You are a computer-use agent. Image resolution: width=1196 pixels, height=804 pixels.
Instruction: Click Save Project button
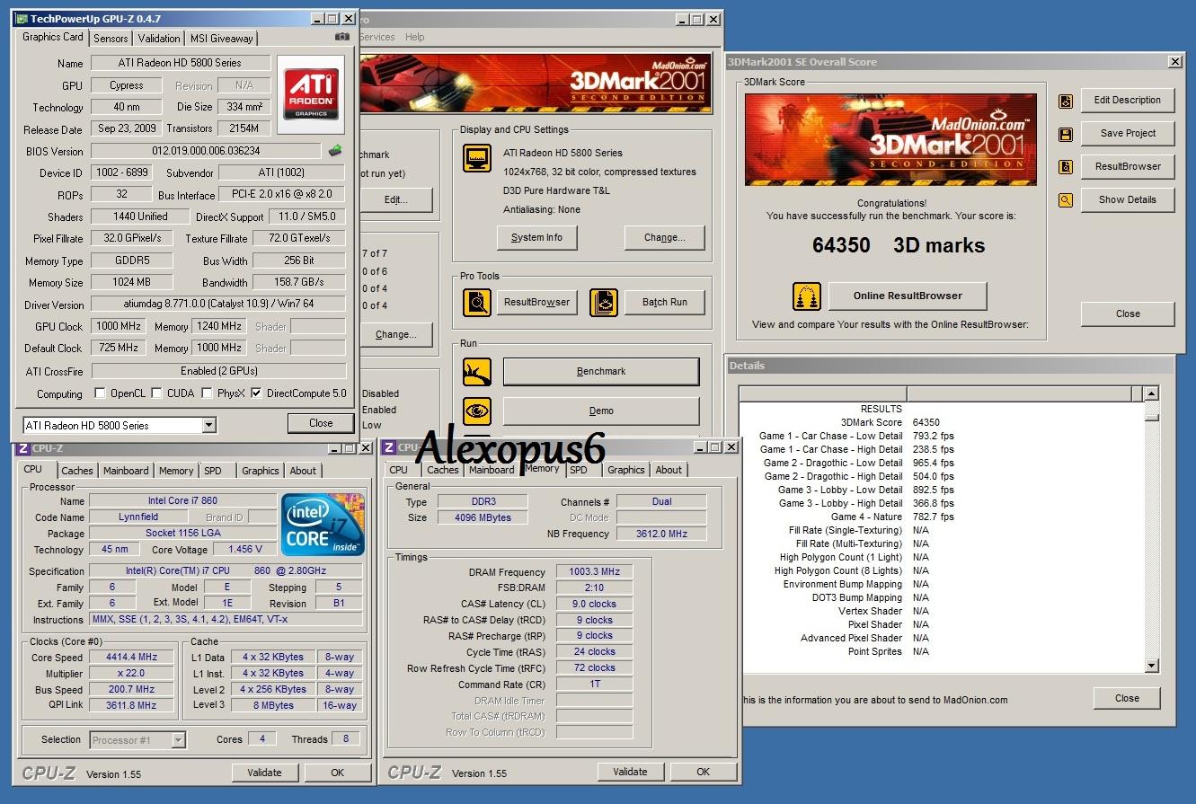(x=1128, y=133)
